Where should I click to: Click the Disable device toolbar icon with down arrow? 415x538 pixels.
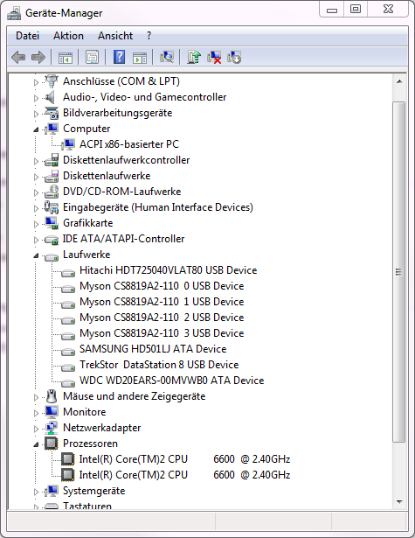coord(234,57)
